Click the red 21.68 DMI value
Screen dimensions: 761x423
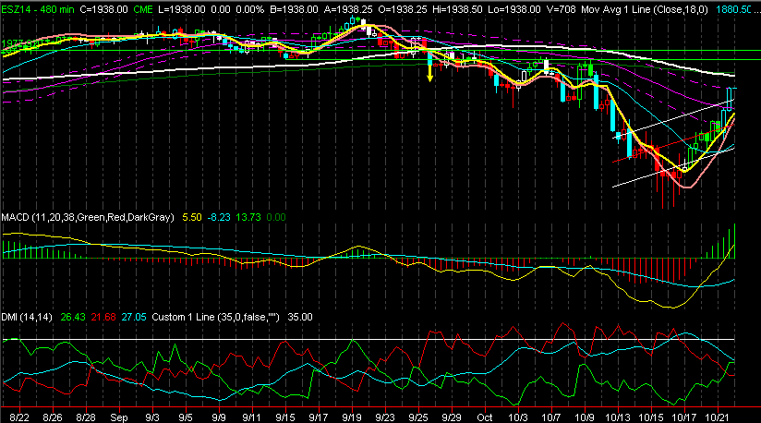[x=103, y=318]
